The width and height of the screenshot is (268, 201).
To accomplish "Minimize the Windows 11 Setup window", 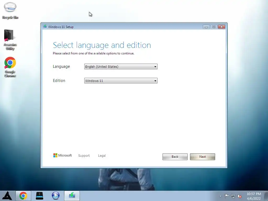I will click(206, 27).
